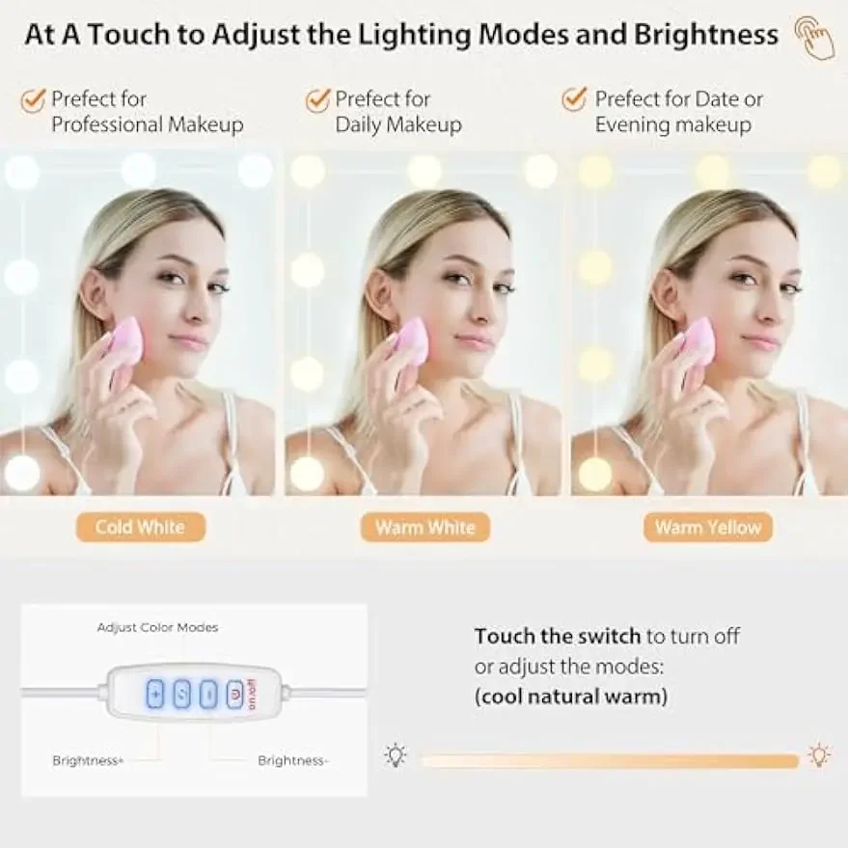Open the Warm White mirror photo
Viewport: 848px width, 848px height.
(423, 323)
